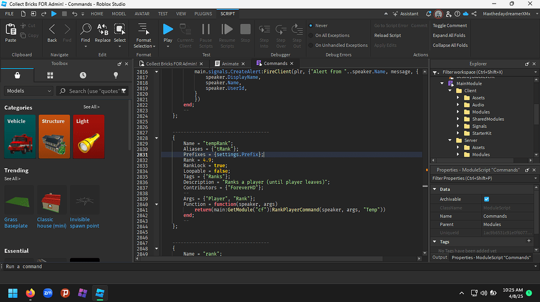
Task: Click See All next to Categories
Action: point(91,107)
